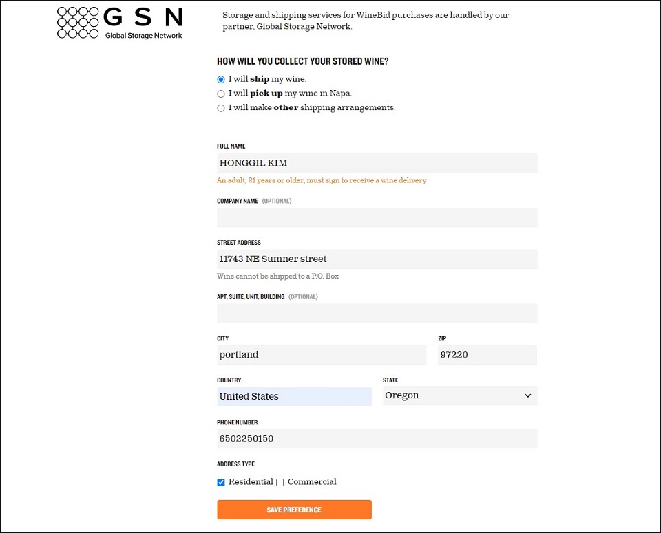Click the 'How will you collect your stored wine?' heading
The height and width of the screenshot is (533, 661).
303,61
